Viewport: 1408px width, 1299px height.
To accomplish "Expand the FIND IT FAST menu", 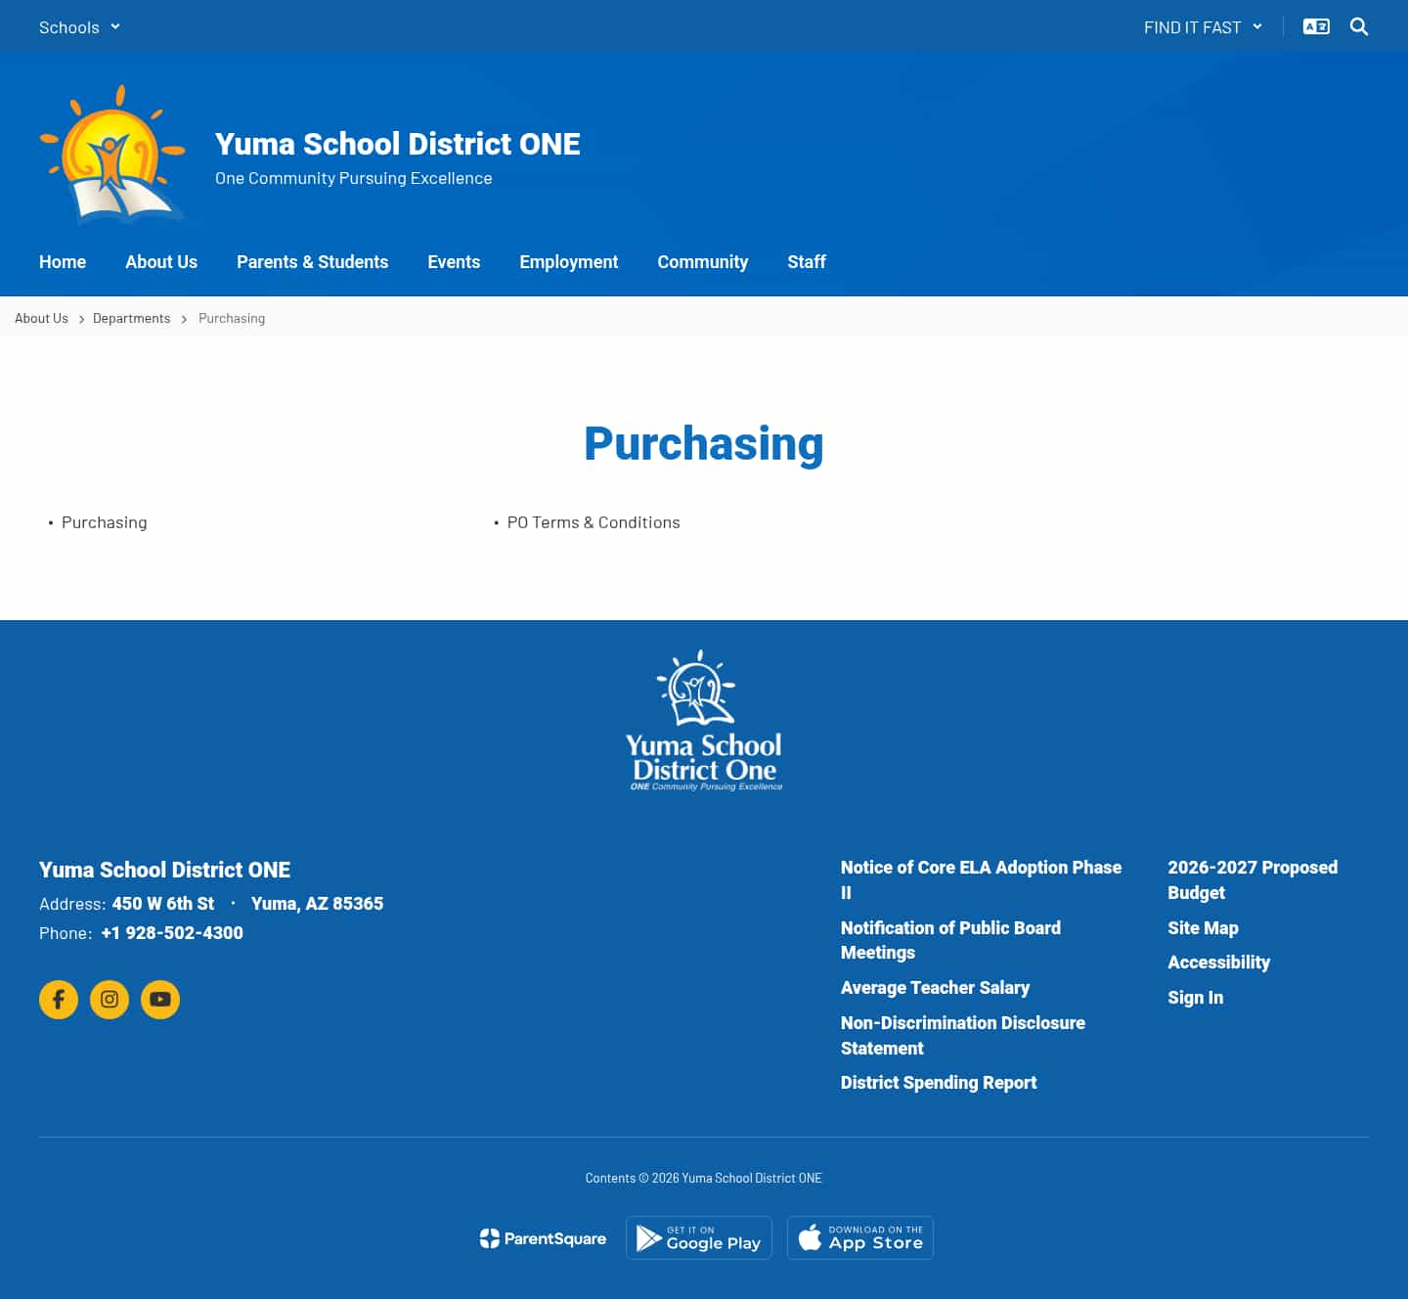I will tap(1203, 27).
